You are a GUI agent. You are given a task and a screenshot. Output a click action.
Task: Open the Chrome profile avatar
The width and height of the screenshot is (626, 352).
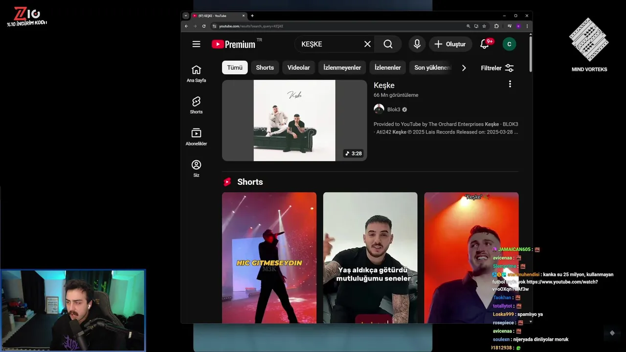coord(518,26)
